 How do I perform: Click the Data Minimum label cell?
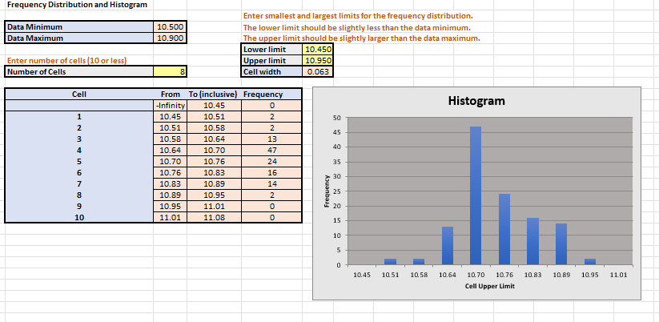(x=79, y=27)
